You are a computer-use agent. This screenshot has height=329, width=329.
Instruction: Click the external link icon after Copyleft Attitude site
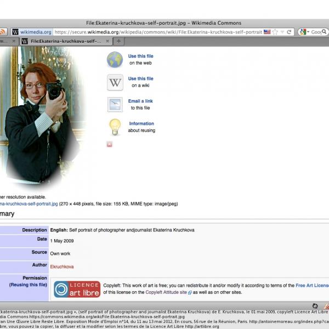[x=190, y=292]
